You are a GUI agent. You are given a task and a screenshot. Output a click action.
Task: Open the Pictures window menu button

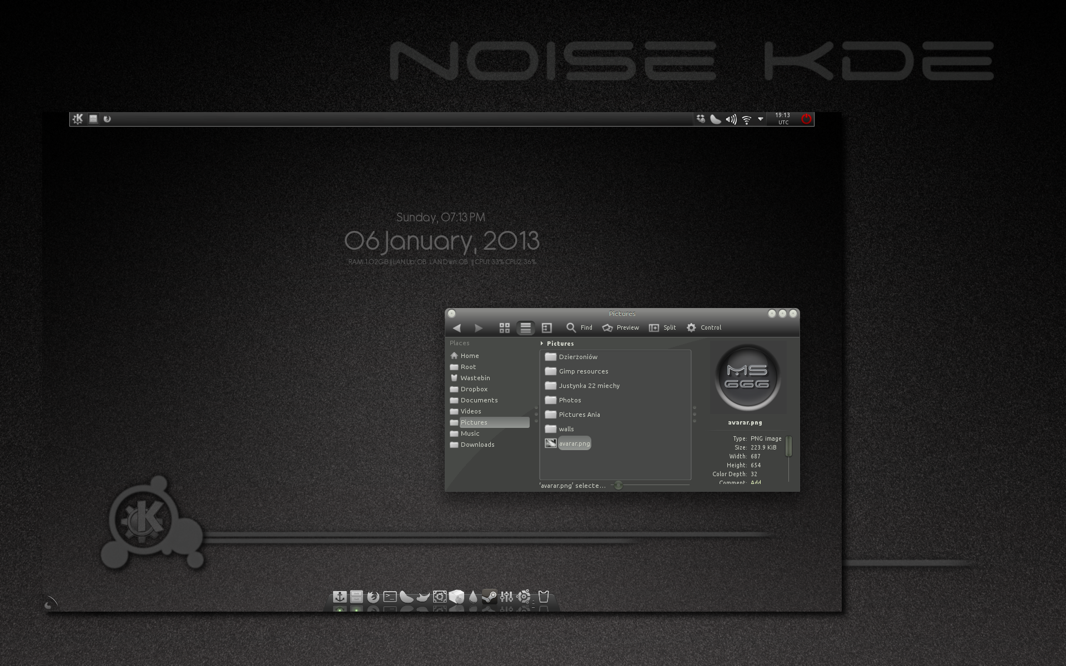click(451, 314)
